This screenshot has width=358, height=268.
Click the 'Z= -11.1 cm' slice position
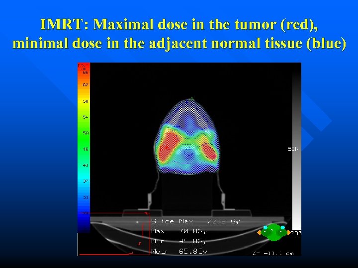tap(273, 253)
